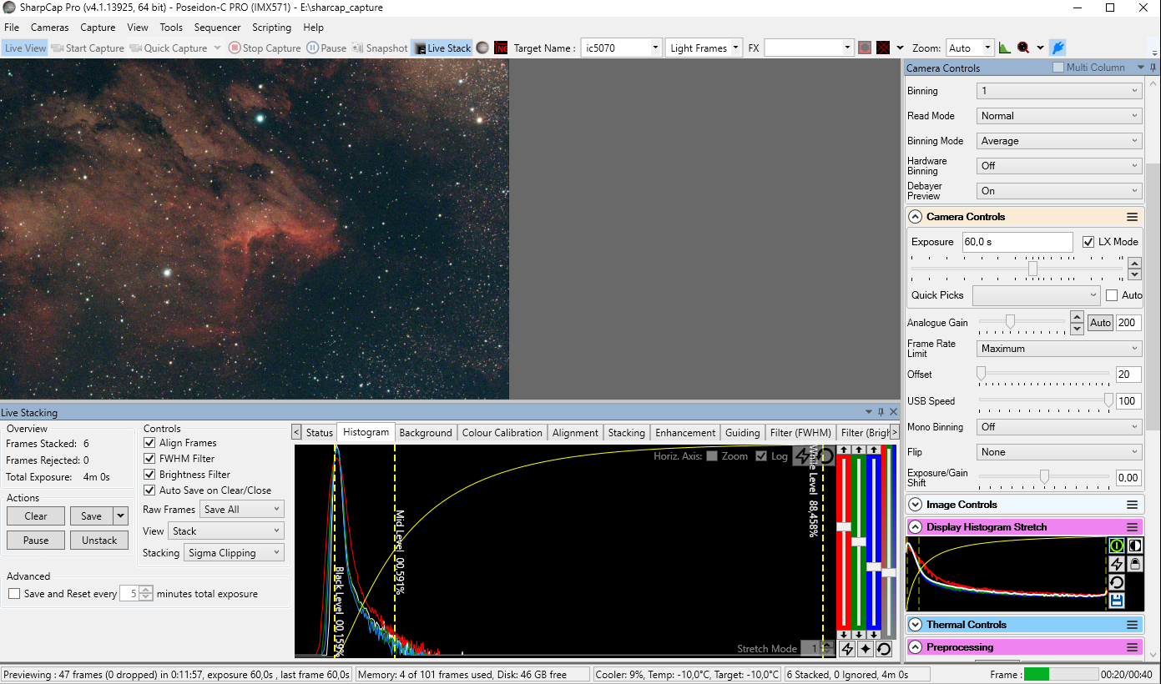Click the lightning icon below the colour sliders
Viewport: 1161px width, 684px height.
pyautogui.click(x=847, y=648)
